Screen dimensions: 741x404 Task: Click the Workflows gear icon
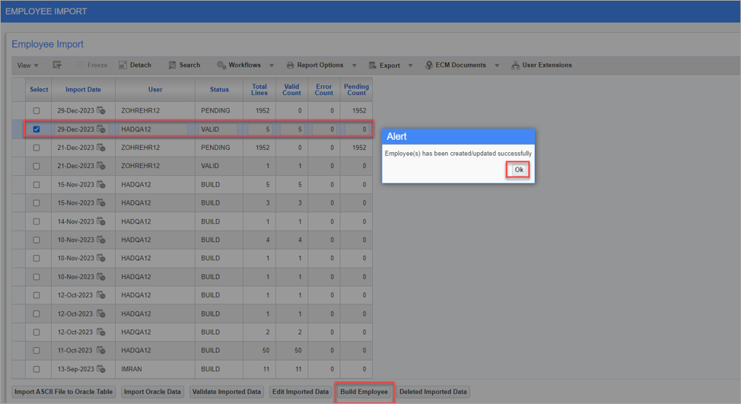[221, 65]
